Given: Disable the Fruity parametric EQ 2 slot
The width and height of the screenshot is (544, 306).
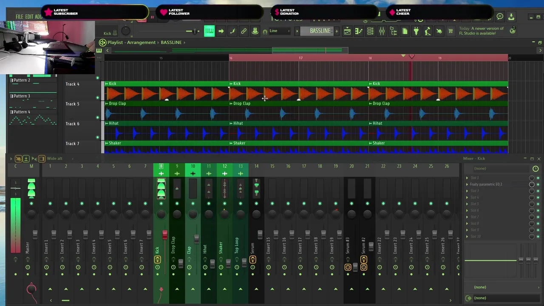Looking at the screenshot, I should click(x=538, y=184).
